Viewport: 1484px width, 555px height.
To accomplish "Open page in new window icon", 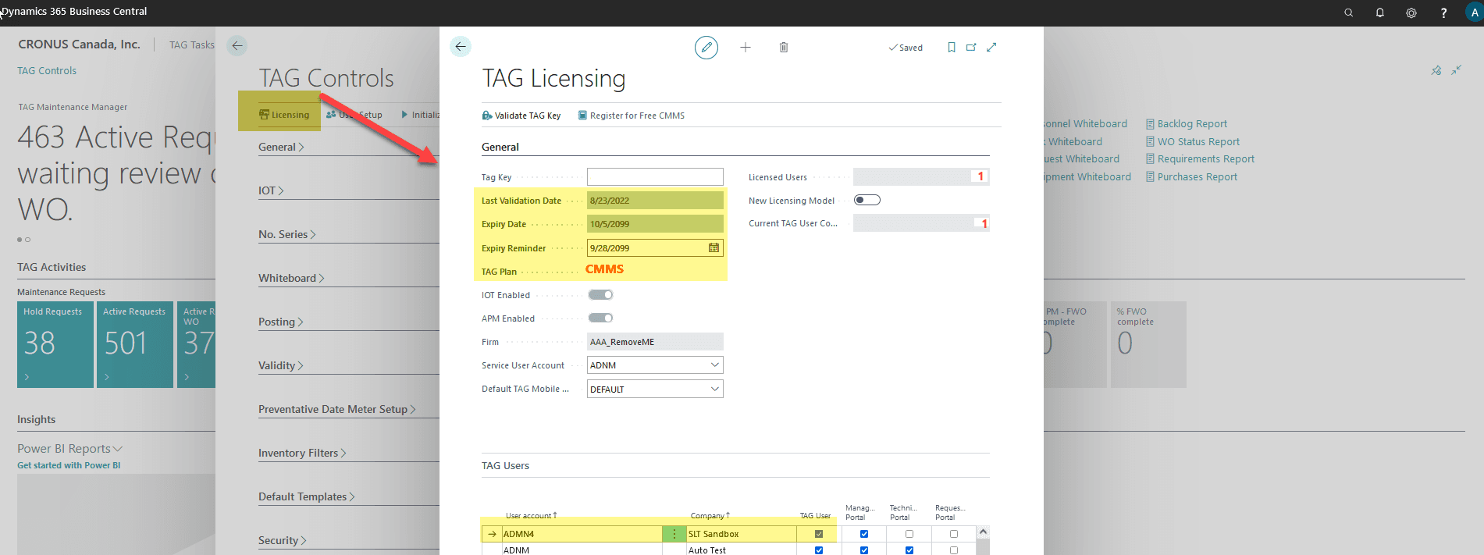I will [x=971, y=48].
